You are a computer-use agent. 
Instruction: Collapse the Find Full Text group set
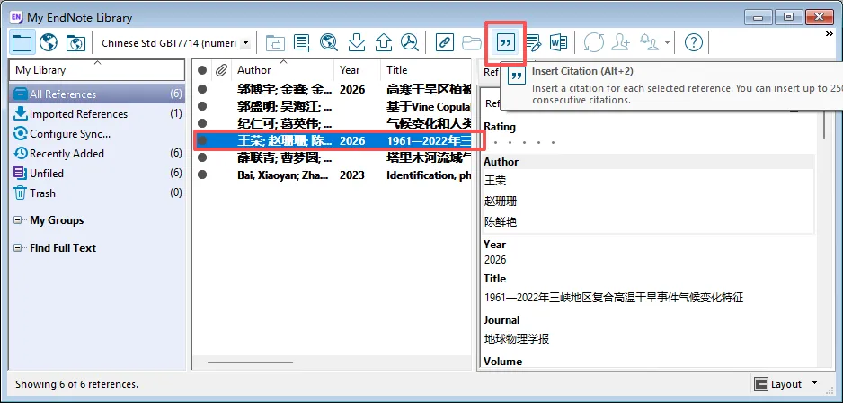tap(18, 248)
